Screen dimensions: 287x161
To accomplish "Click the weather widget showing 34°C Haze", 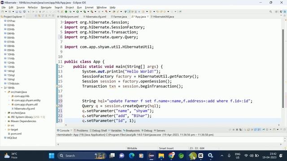I will (x=11, y=156).
